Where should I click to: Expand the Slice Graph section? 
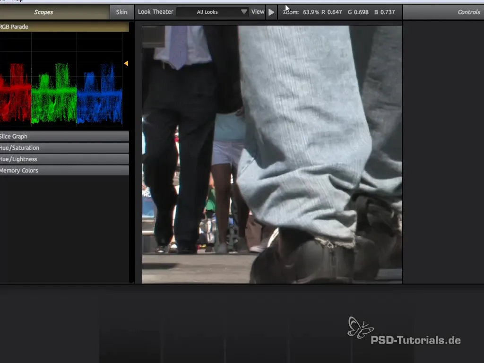click(x=64, y=137)
